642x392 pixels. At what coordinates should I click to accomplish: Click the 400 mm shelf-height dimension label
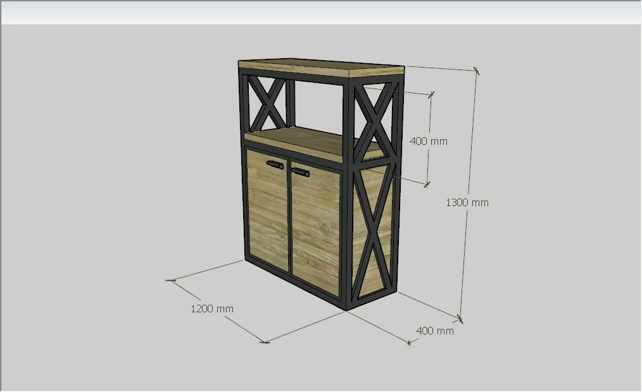tap(429, 141)
